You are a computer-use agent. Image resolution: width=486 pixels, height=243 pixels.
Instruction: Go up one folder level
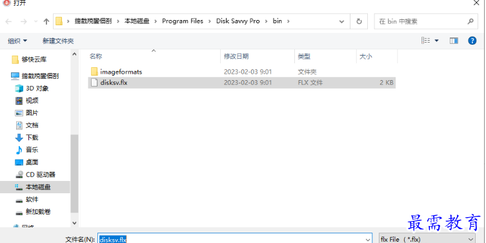46,21
